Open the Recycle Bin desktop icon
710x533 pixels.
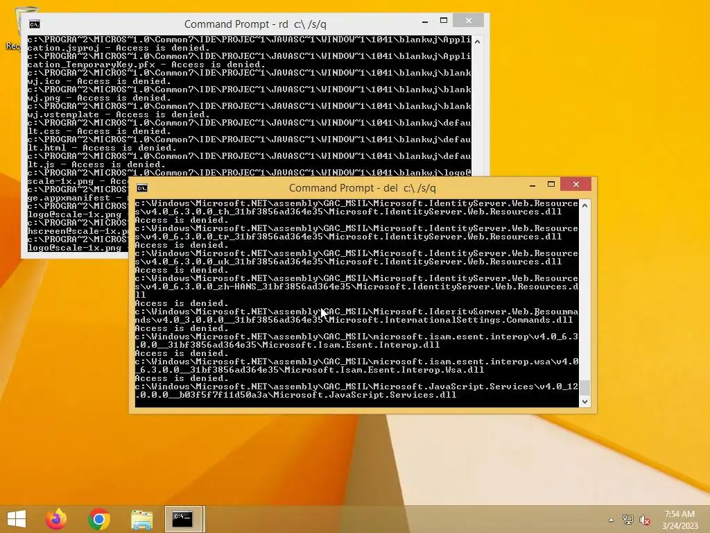click(x=18, y=27)
